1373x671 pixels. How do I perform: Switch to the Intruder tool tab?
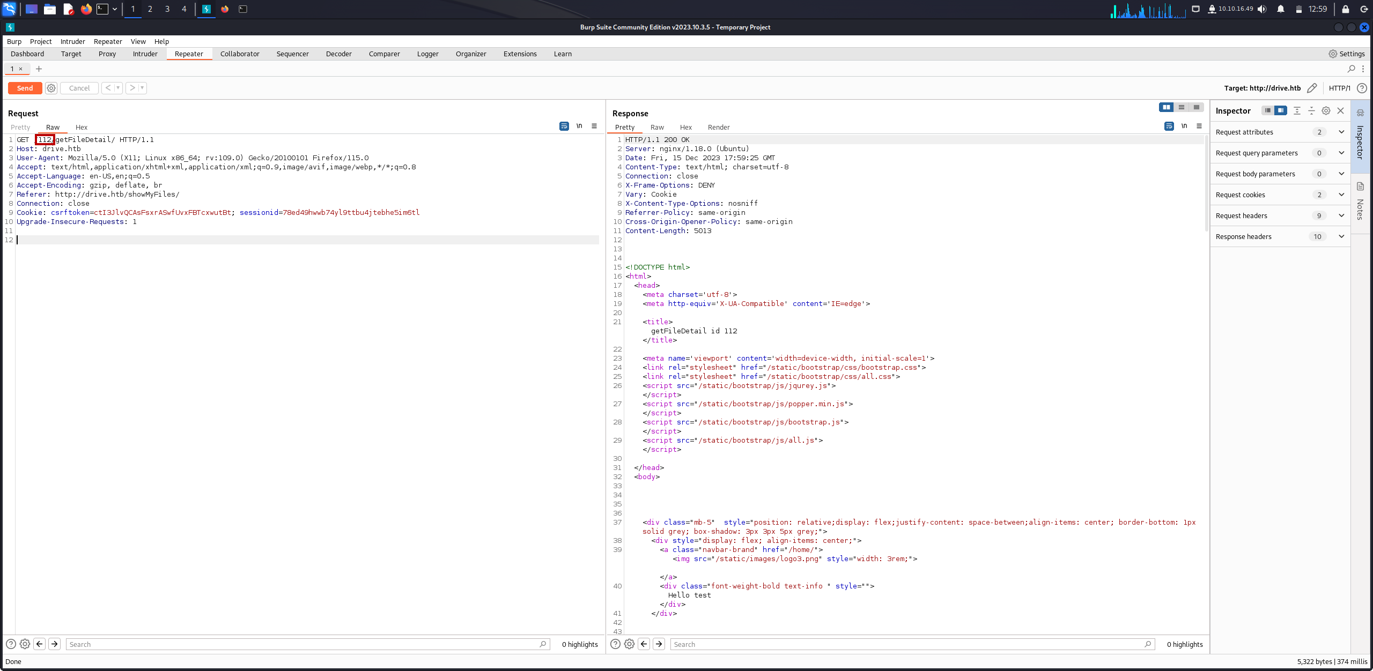145,54
